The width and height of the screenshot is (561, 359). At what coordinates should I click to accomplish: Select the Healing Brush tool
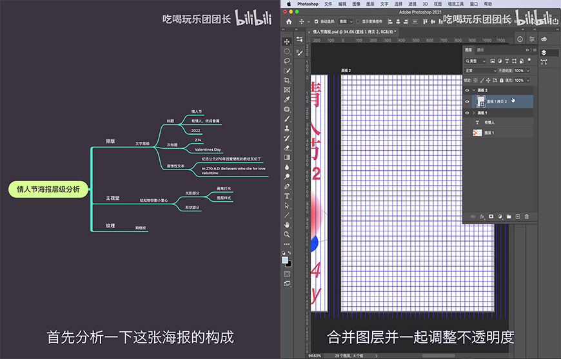coord(286,110)
